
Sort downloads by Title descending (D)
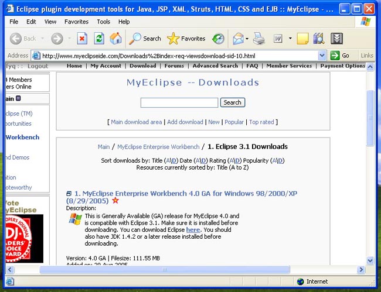click(x=174, y=160)
